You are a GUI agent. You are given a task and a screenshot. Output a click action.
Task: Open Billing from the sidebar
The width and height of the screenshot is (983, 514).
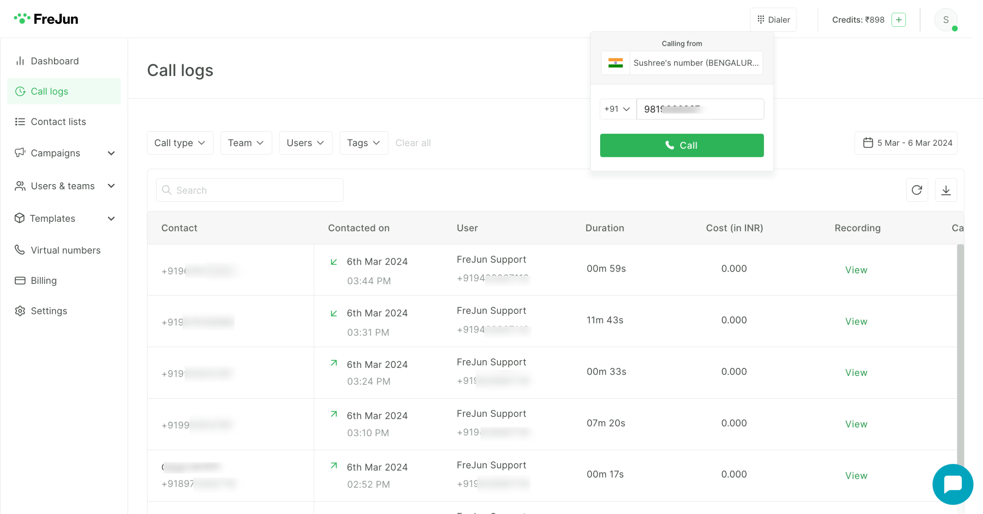[43, 280]
